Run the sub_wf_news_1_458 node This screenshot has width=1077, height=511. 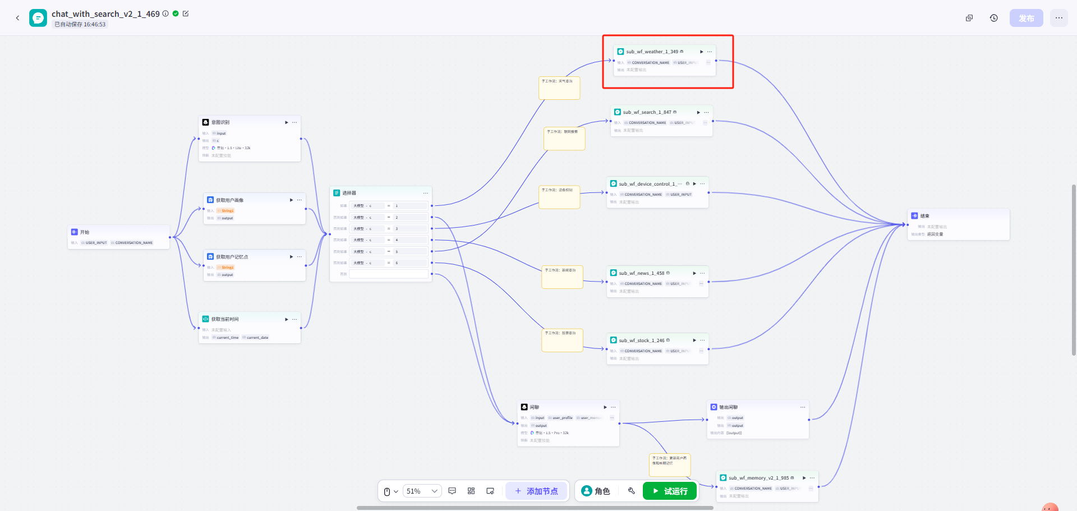[694, 273]
